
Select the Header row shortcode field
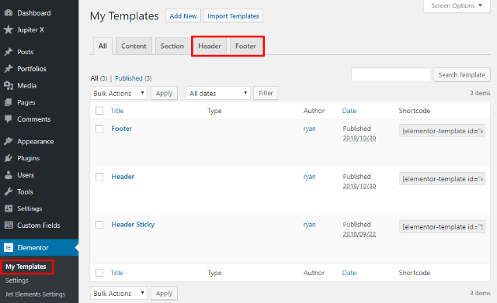(442, 179)
